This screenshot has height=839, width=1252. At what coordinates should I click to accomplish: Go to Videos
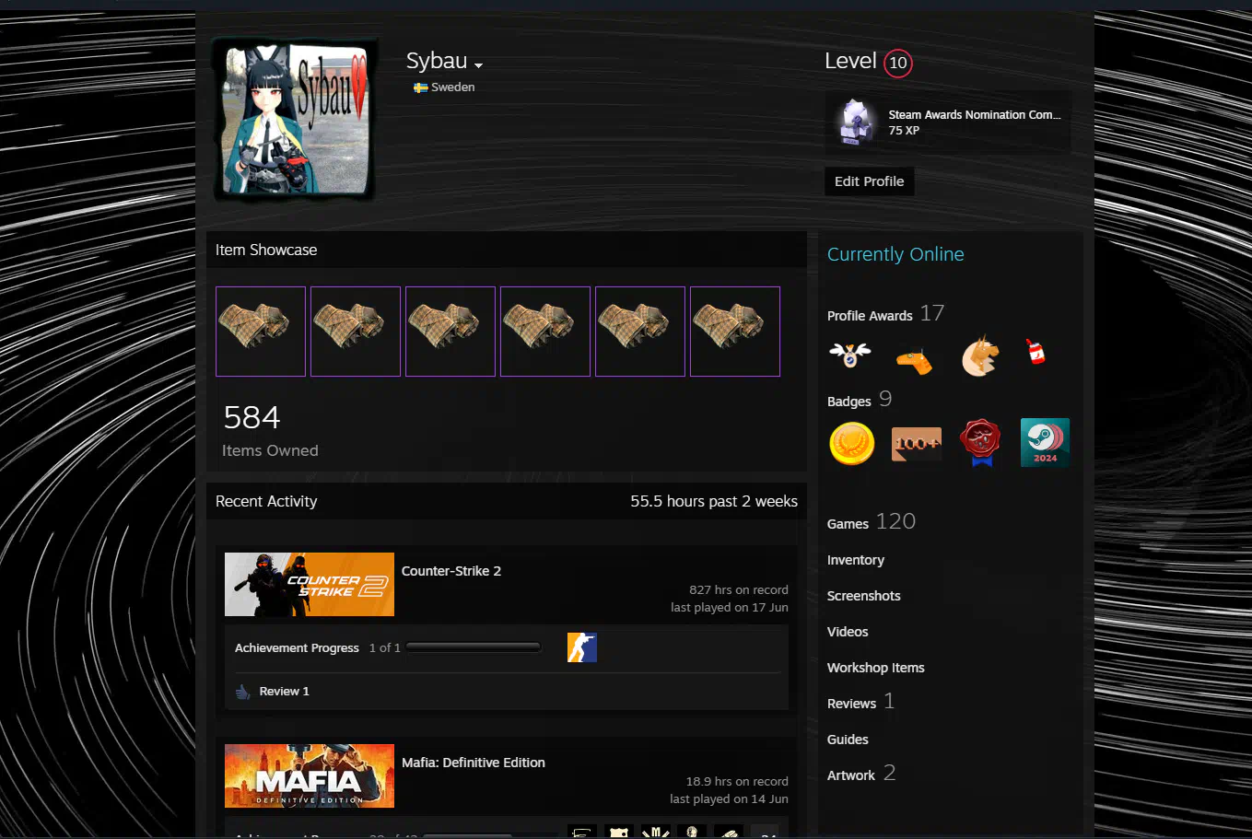(848, 632)
